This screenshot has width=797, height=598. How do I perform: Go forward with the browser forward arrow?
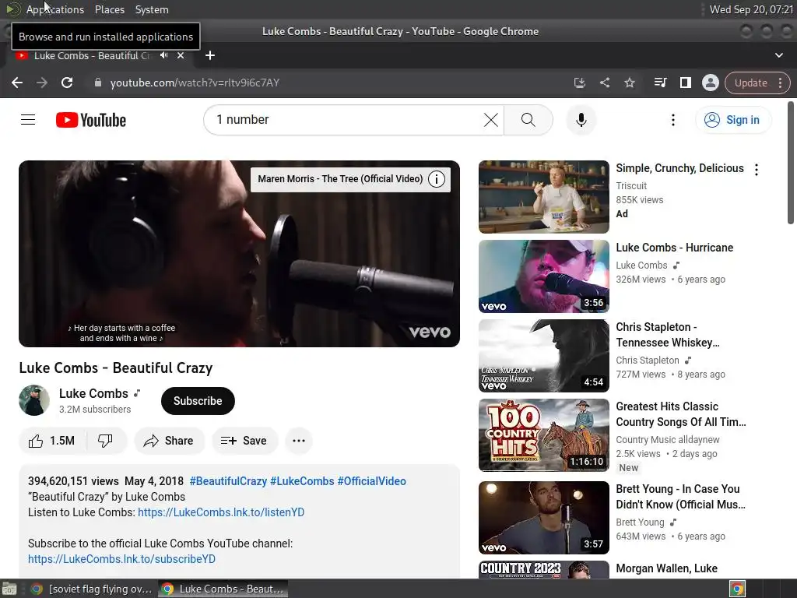tap(42, 83)
